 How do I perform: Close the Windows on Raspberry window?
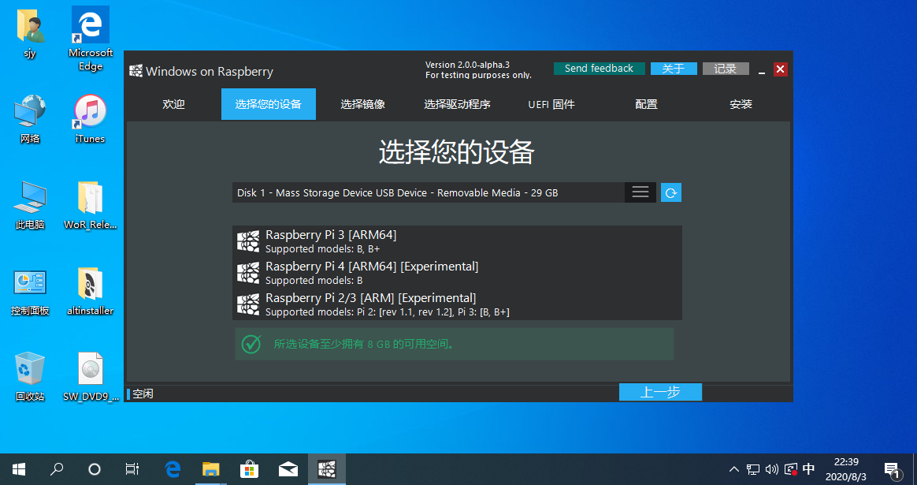coord(780,69)
